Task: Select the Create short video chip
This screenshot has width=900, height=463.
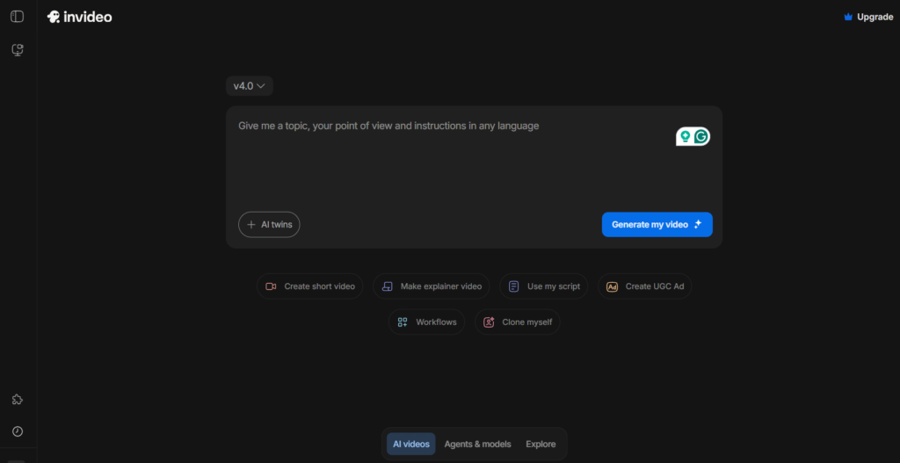Action: [309, 286]
